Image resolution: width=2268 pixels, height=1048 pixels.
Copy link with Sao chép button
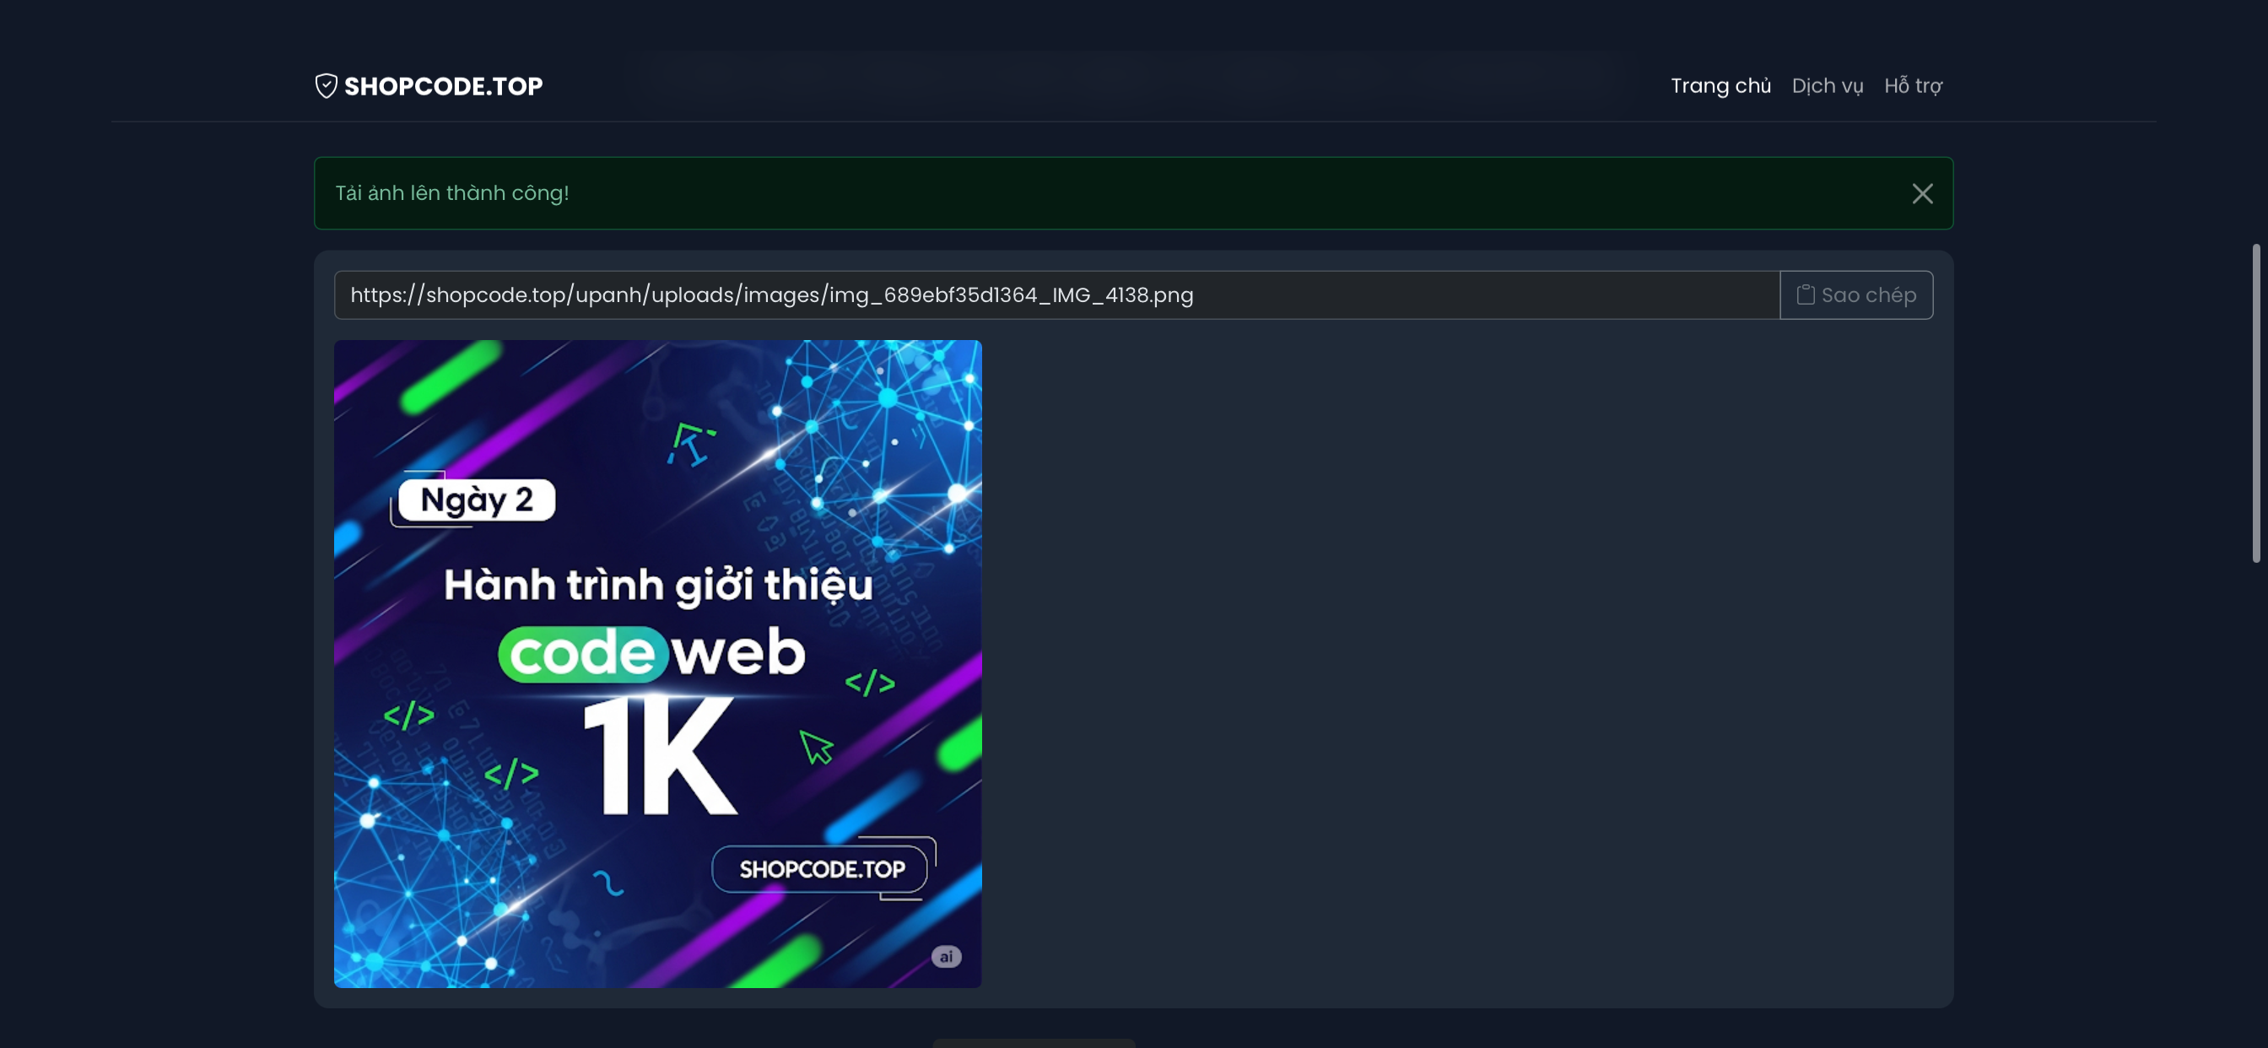[1856, 295]
